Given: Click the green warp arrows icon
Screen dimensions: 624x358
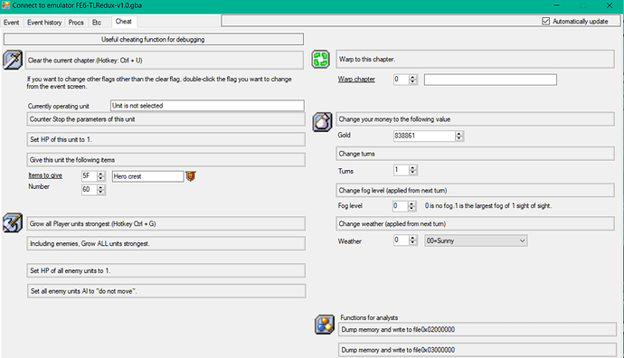Looking at the screenshot, I should point(321,60).
